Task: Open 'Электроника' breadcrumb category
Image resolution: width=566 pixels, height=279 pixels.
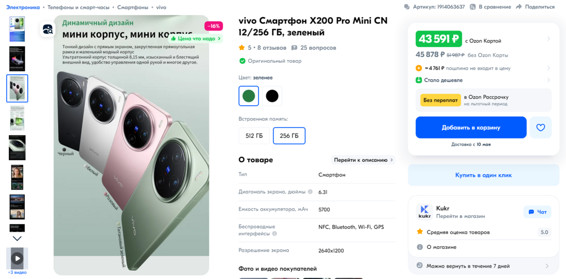Action: tap(23, 7)
